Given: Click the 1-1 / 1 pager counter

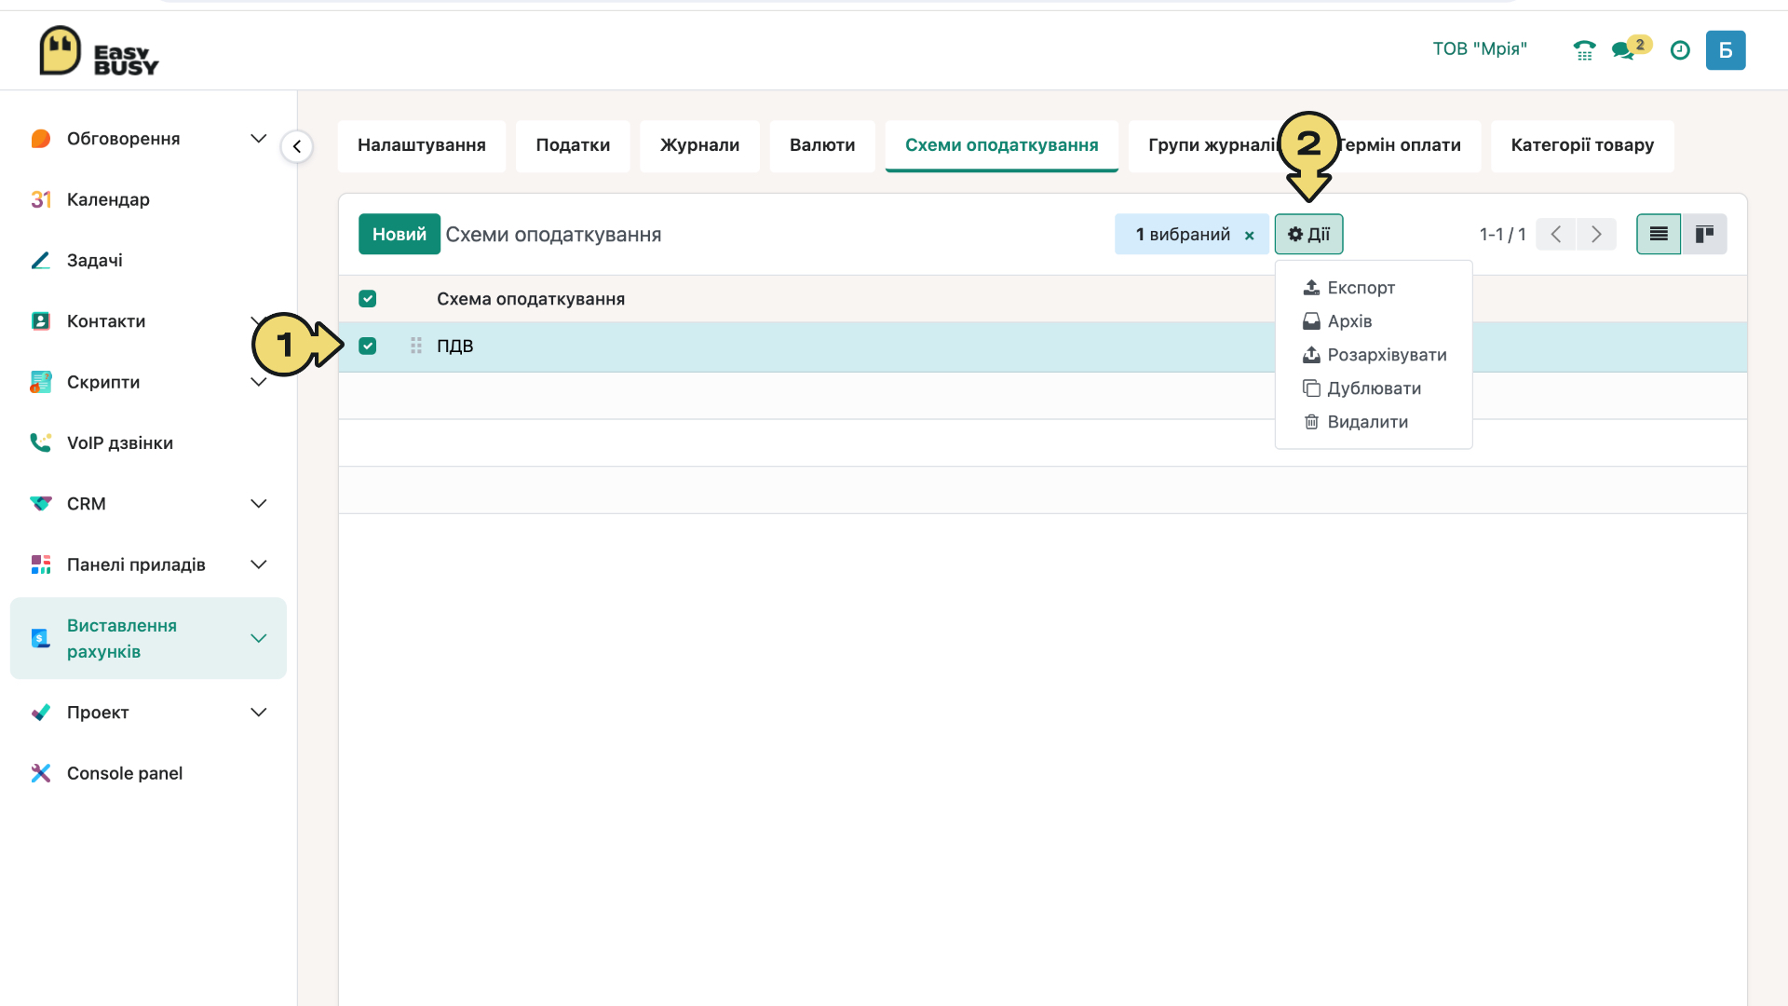Looking at the screenshot, I should (x=1502, y=235).
